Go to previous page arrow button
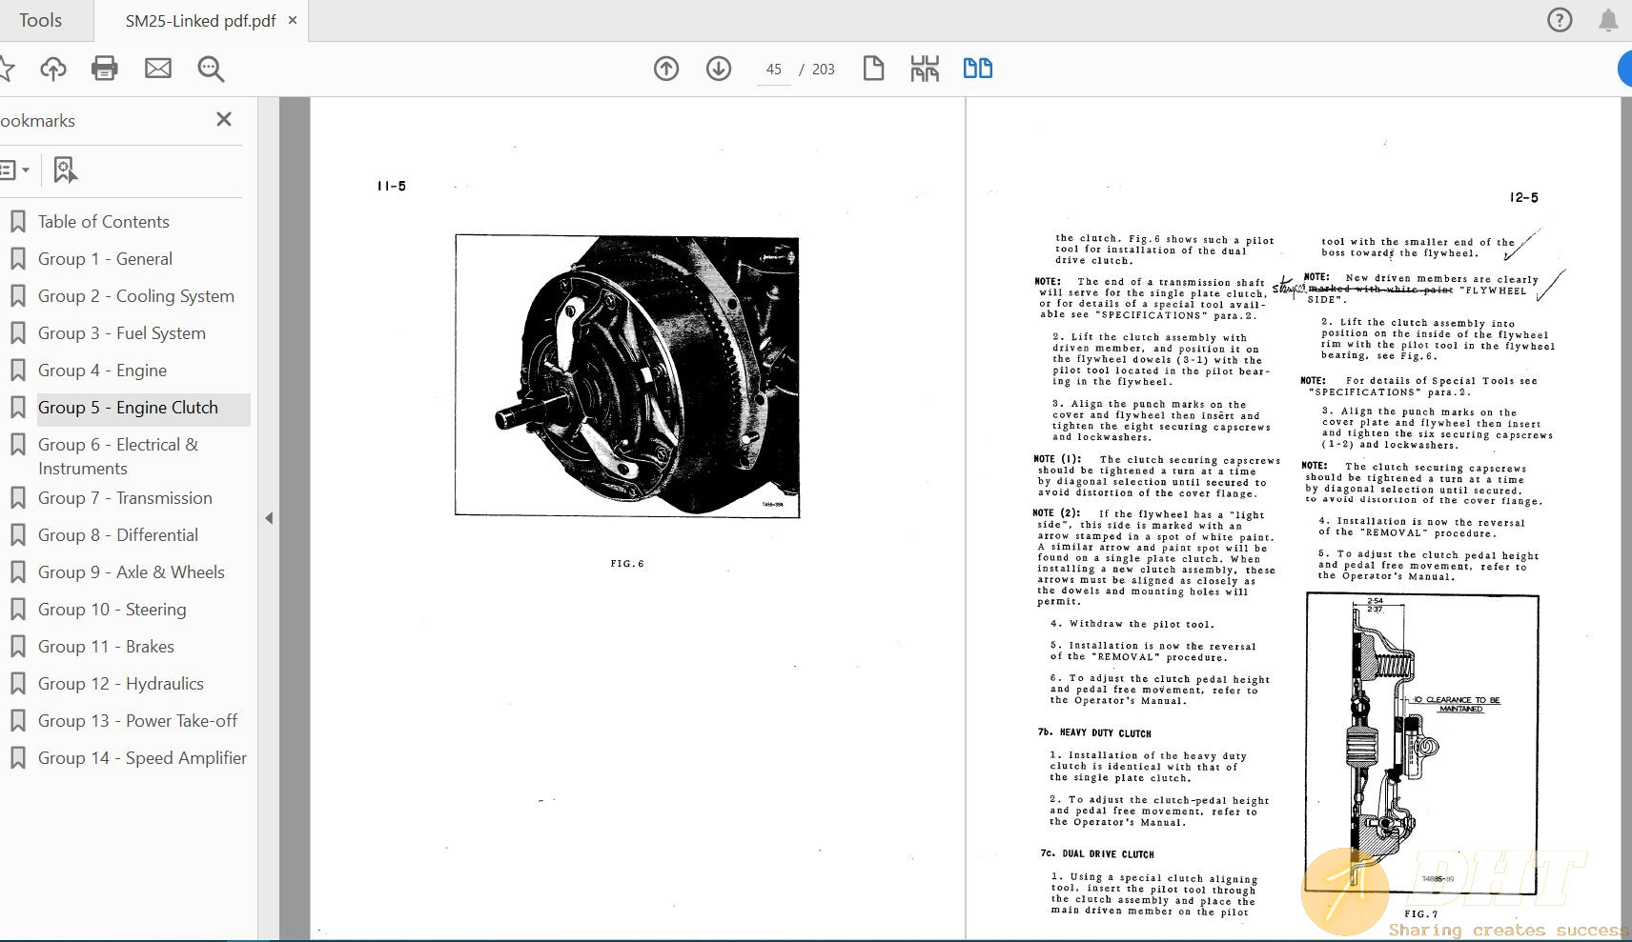 coord(666,69)
